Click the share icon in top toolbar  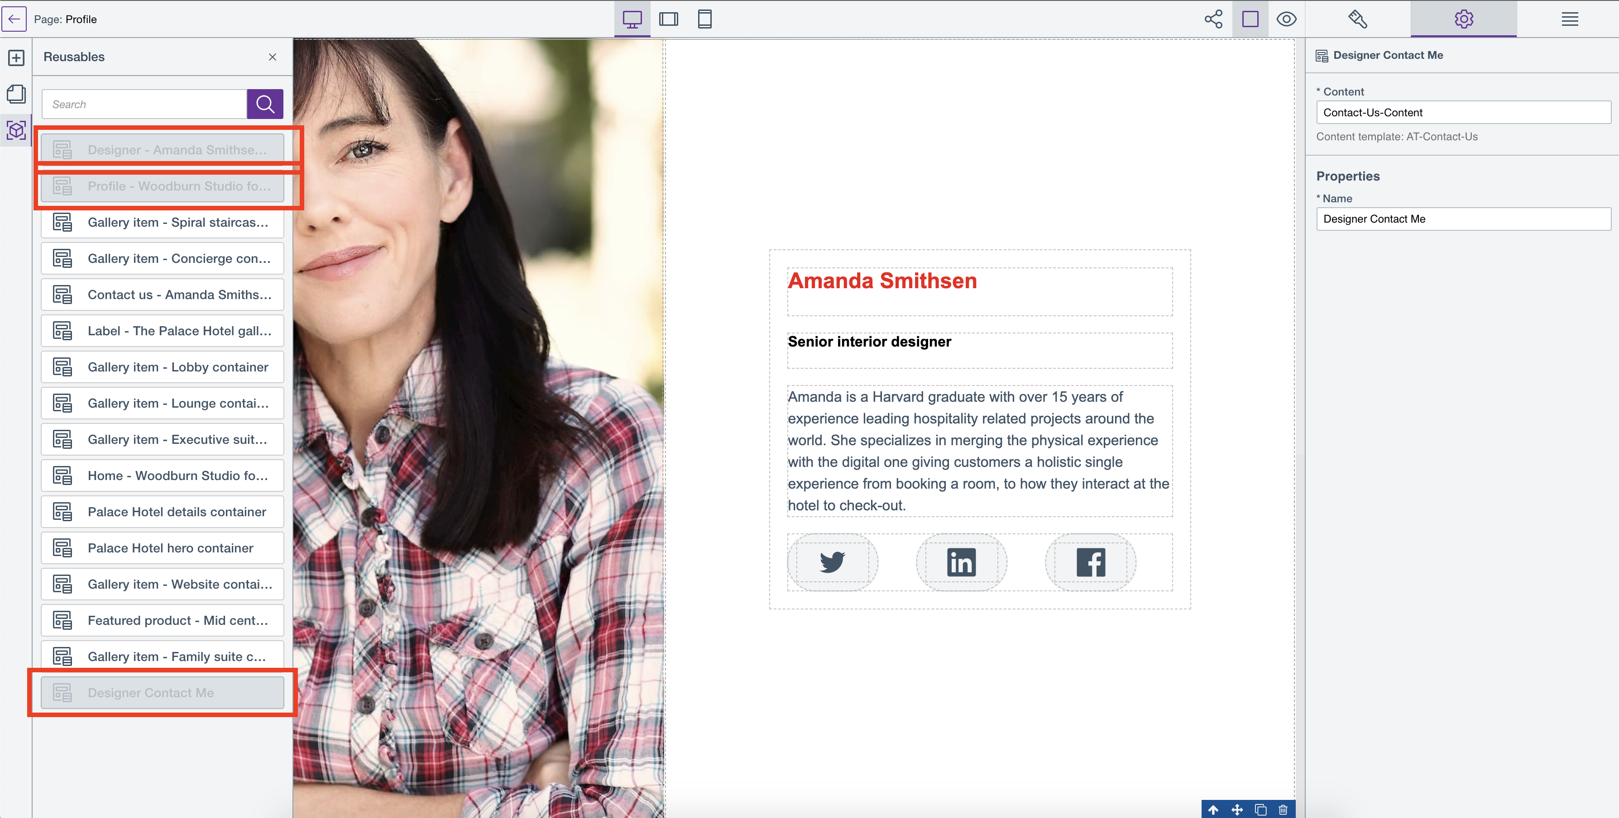(1213, 19)
